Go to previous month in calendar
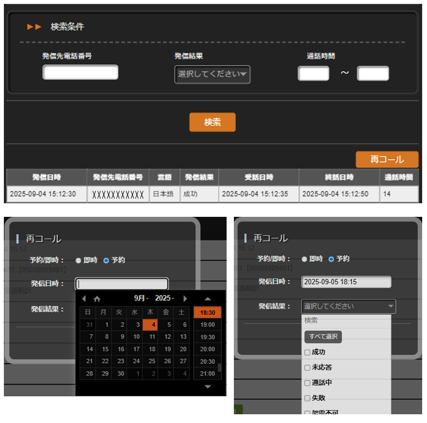Screen dimensions: 427x423 point(84,299)
